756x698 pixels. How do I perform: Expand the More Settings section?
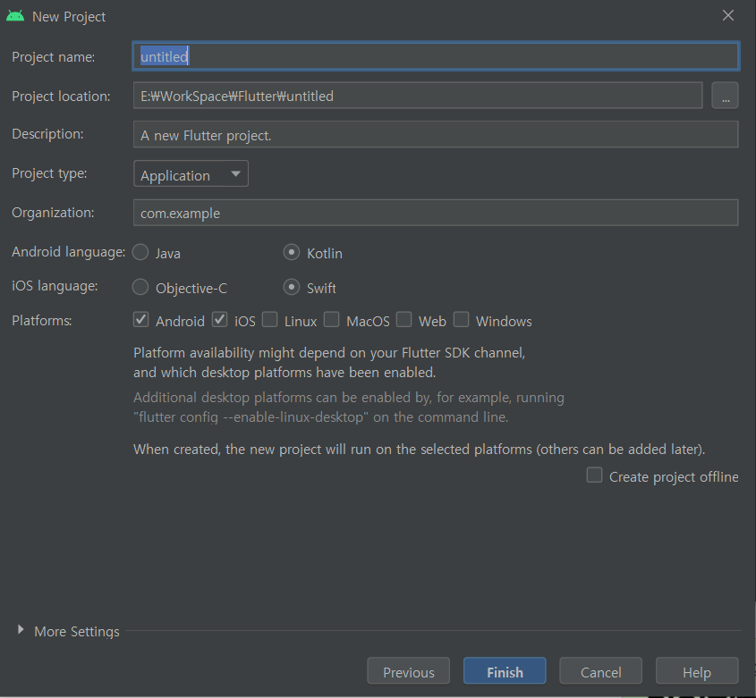point(21,630)
